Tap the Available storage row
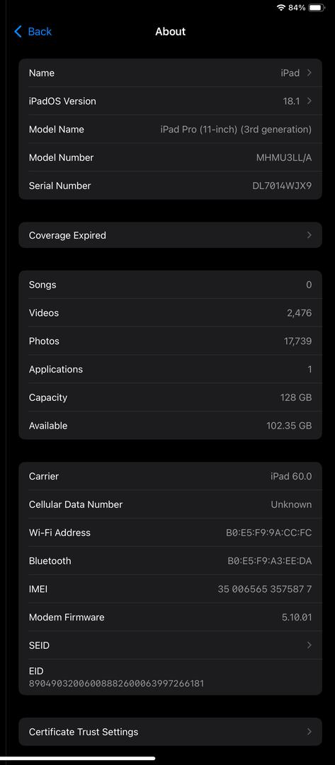 pyautogui.click(x=170, y=426)
